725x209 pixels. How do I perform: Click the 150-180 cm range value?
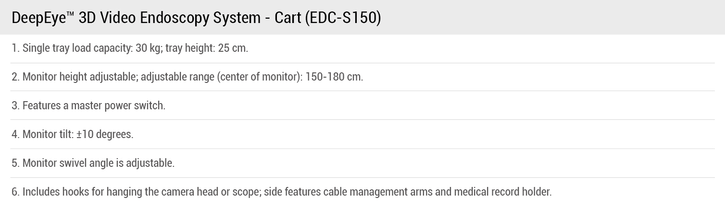point(334,77)
